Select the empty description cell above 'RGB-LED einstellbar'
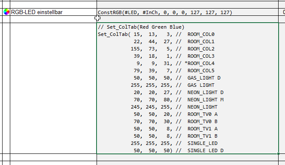 click(53, 5)
